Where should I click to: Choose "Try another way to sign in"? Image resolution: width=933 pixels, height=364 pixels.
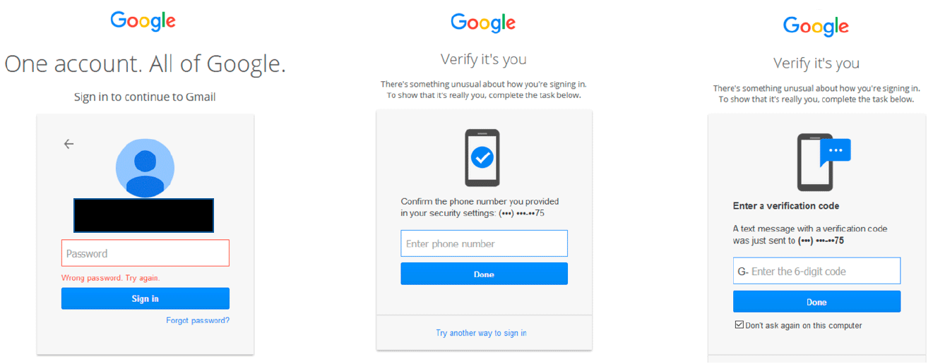point(481,333)
